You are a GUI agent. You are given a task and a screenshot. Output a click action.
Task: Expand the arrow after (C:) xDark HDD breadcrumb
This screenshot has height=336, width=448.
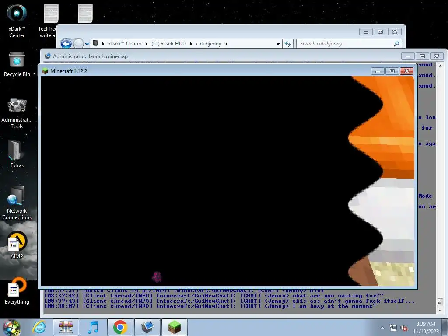191,44
